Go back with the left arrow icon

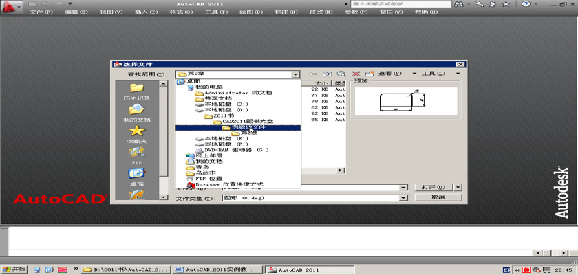coord(312,74)
